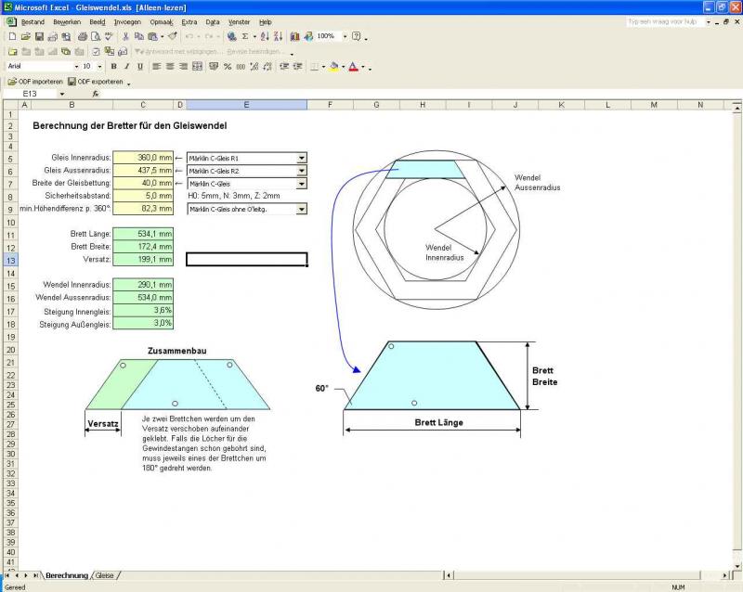The width and height of the screenshot is (743, 592).
Task: Toggle underline formatting
Action: pyautogui.click(x=139, y=67)
